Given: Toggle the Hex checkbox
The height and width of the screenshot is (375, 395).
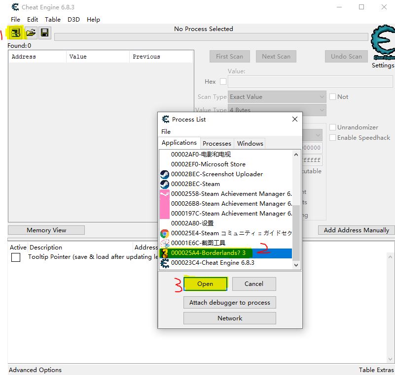Looking at the screenshot, I should (223, 81).
